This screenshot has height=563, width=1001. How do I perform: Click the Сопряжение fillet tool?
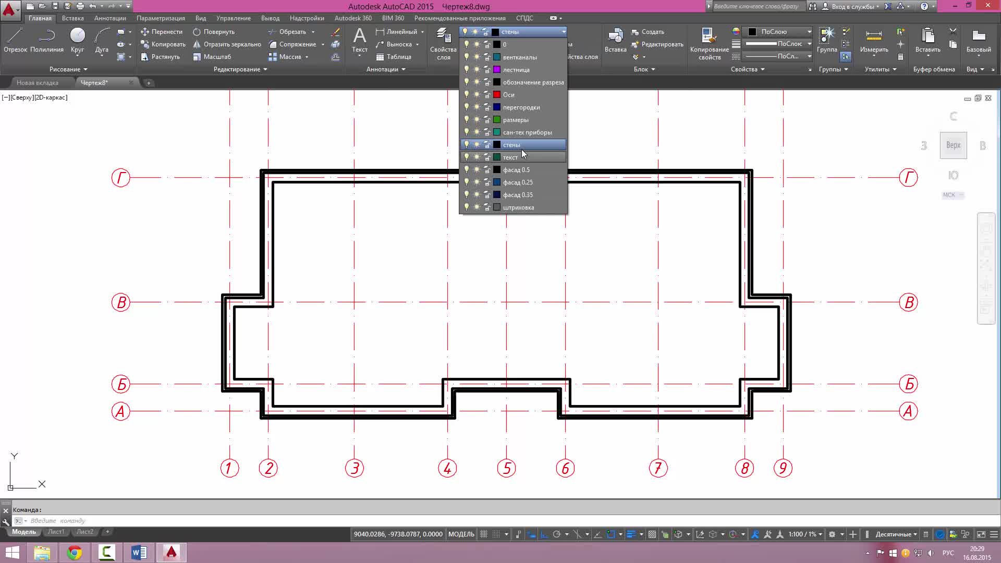[292, 44]
